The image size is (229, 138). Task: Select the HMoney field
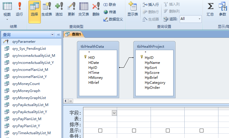point(95,78)
